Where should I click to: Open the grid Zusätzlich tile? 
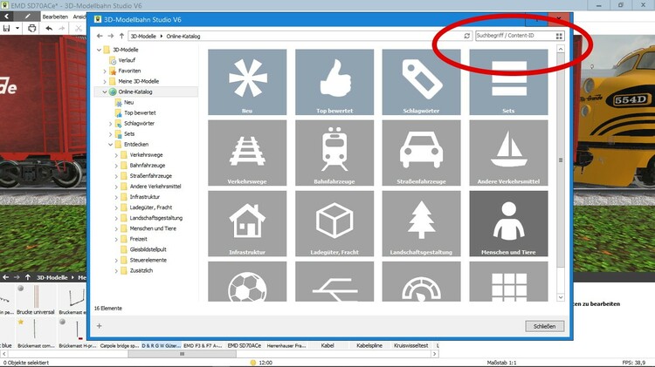point(508,282)
